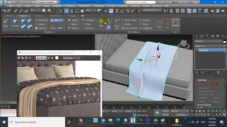Image resolution: width=227 pixels, height=127 pixels.
Task: Open the Modifier List dropdown
Action: pos(210,46)
